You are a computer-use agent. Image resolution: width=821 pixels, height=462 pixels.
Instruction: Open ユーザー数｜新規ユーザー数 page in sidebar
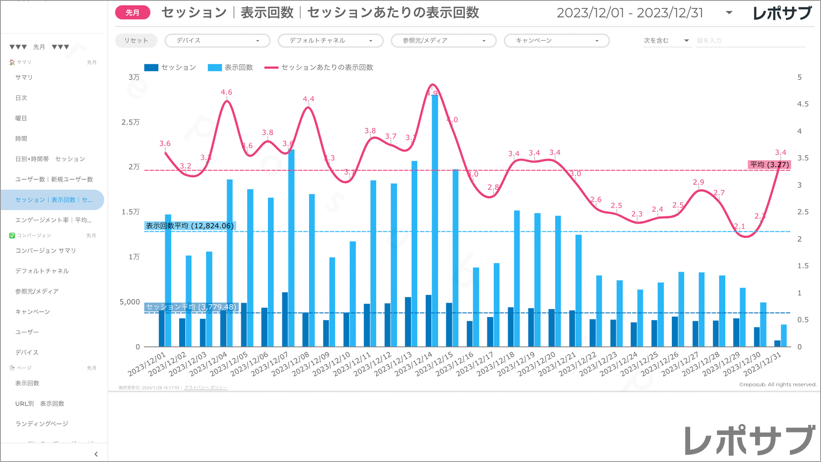54,180
